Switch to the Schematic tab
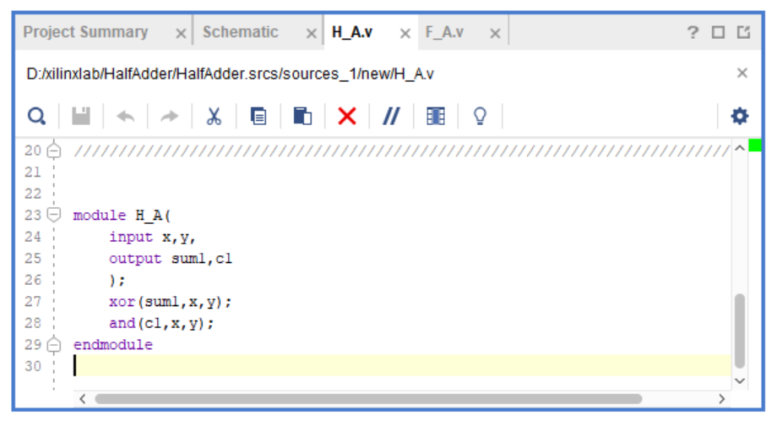777x427 pixels. click(x=240, y=32)
